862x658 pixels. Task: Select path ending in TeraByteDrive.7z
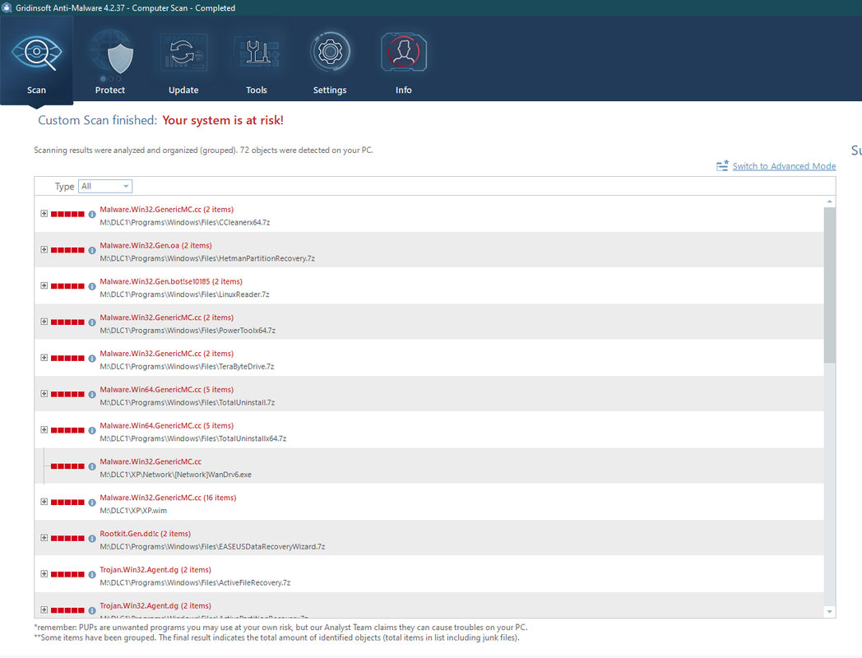tap(187, 367)
